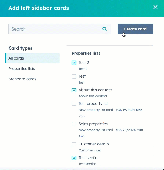Open the Standard cards category
Viewport: 164px width, 170px height.
pos(22,79)
